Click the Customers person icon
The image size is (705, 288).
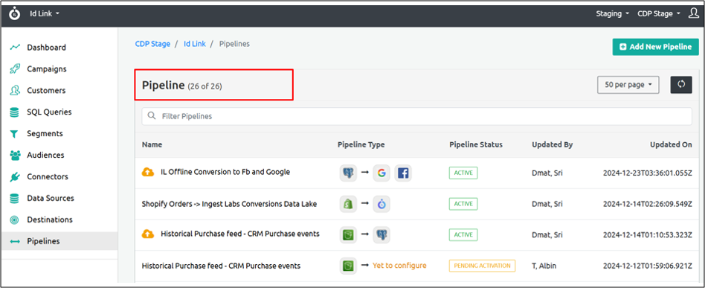click(x=15, y=91)
